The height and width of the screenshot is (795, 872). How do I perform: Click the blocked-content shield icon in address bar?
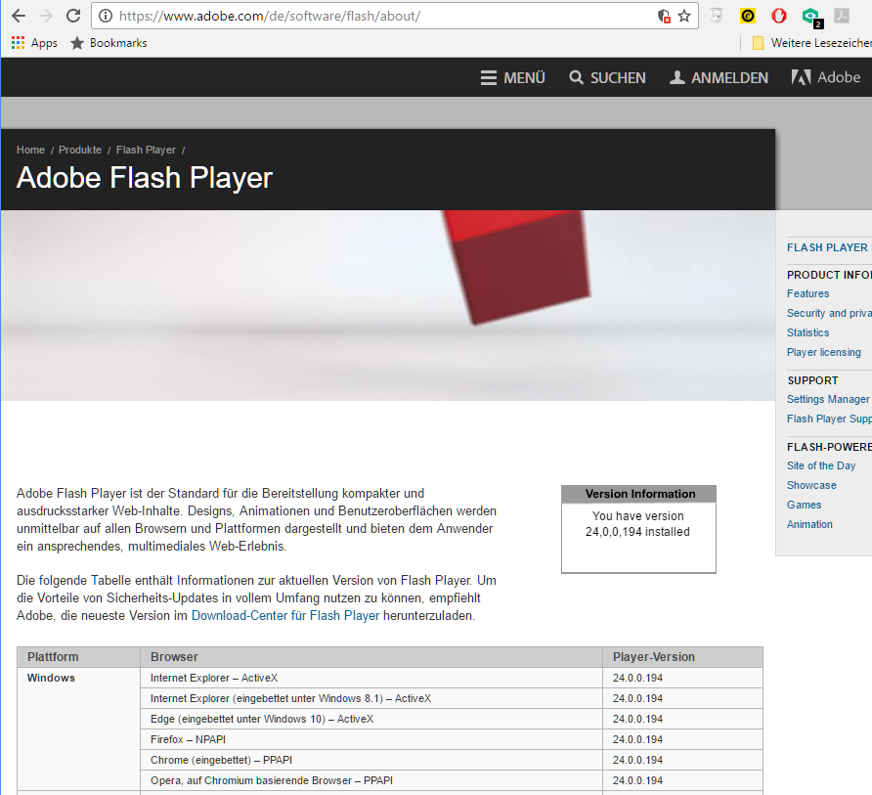coord(664,16)
